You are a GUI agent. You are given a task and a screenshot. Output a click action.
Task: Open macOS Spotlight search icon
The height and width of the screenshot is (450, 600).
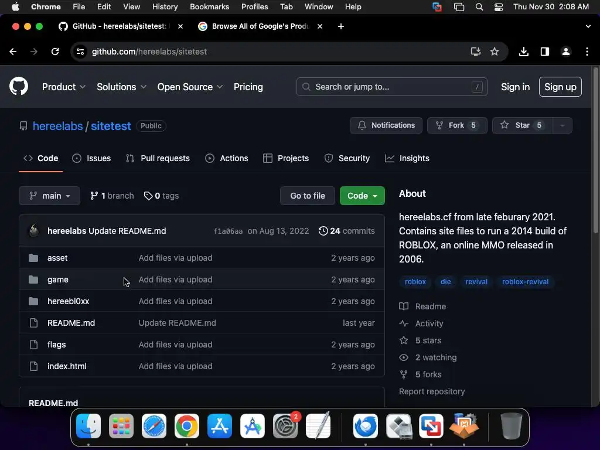(x=479, y=7)
